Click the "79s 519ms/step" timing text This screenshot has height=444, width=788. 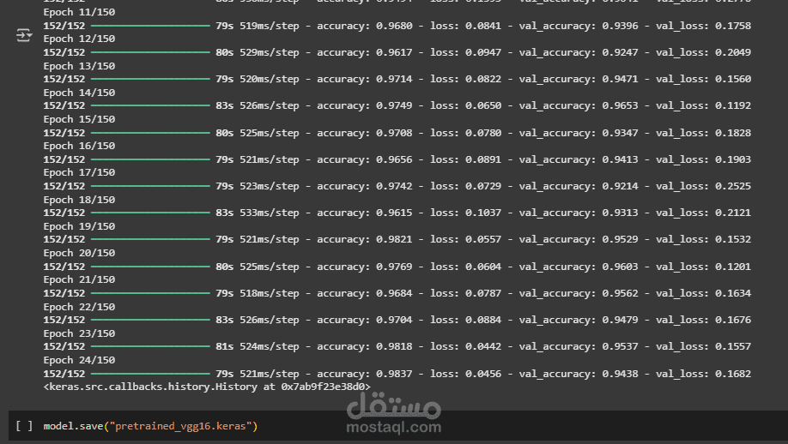[258, 26]
